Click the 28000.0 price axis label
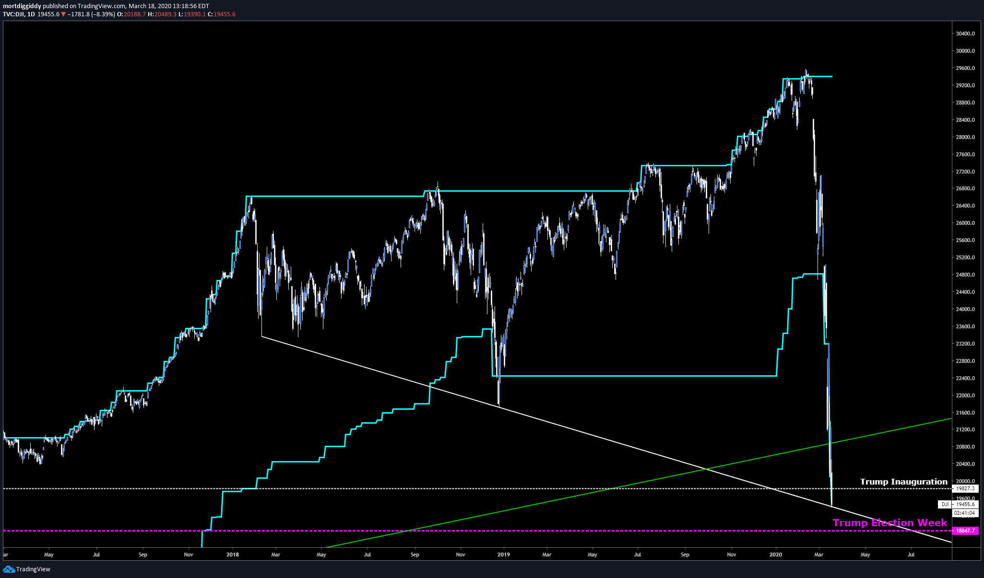 [x=965, y=137]
